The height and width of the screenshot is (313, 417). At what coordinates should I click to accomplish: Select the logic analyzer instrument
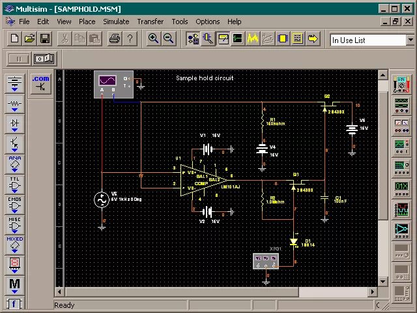[401, 210]
